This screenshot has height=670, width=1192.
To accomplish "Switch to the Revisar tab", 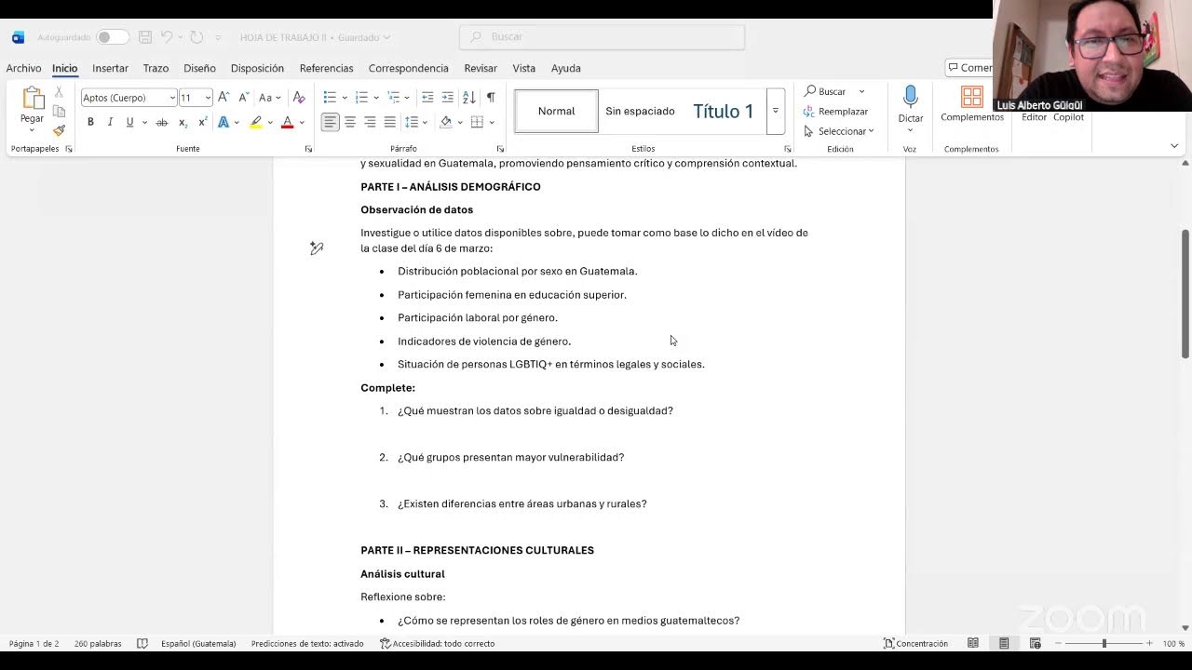I will (x=481, y=68).
